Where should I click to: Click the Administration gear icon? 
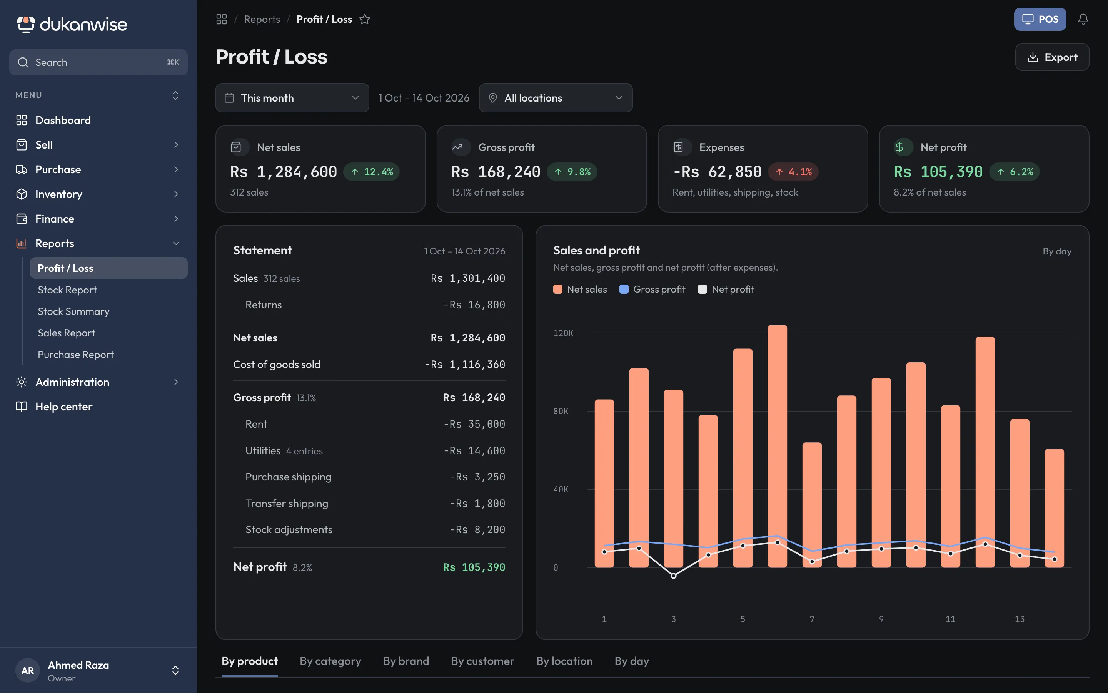22,382
